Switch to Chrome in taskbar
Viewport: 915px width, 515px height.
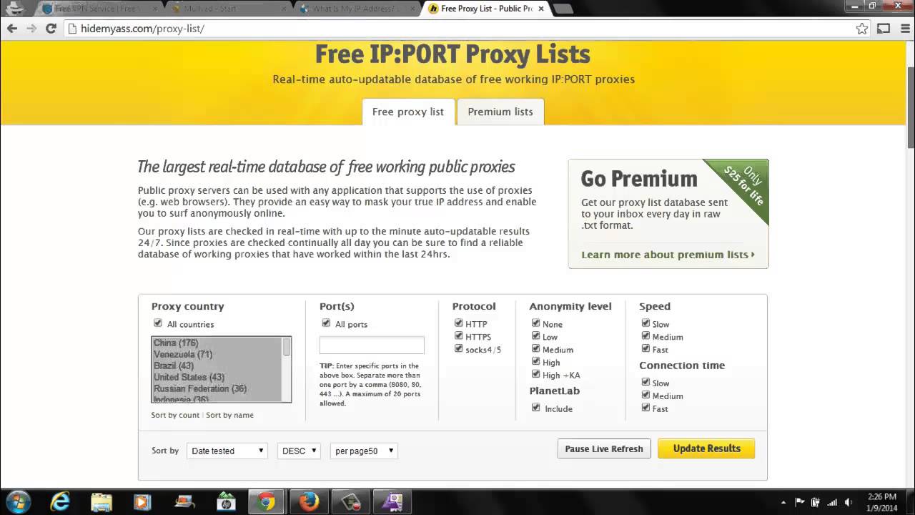[x=267, y=501]
